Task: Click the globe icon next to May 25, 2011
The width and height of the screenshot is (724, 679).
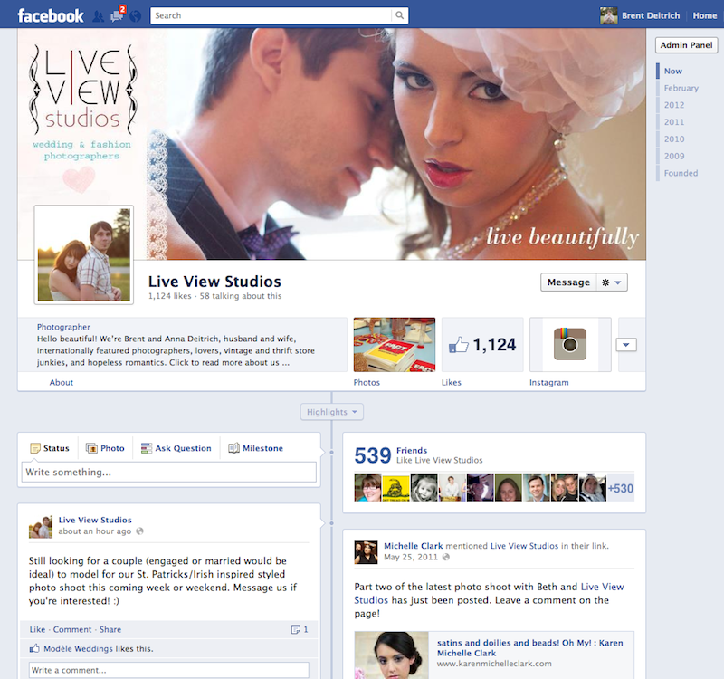Action: 446,557
